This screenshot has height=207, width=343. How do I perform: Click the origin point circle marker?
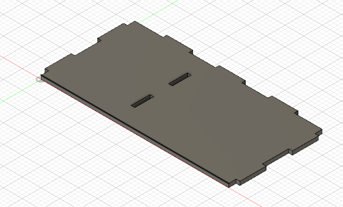39,80
